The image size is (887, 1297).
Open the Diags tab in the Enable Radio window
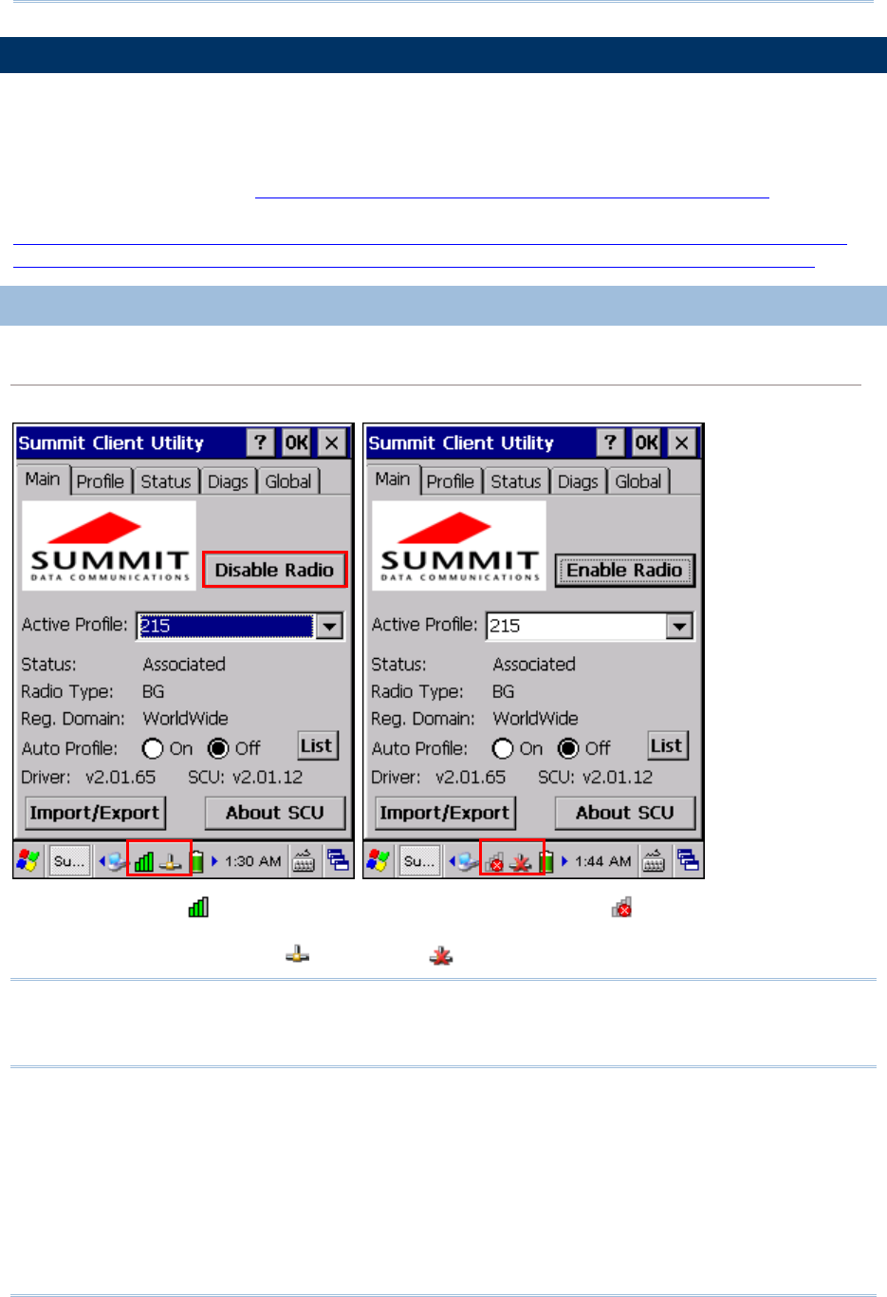[x=578, y=481]
